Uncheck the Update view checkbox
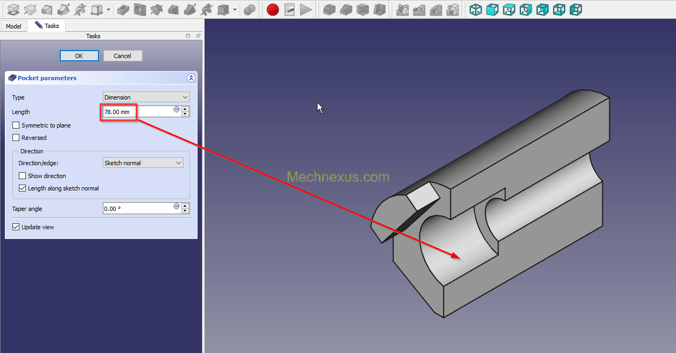 16,227
